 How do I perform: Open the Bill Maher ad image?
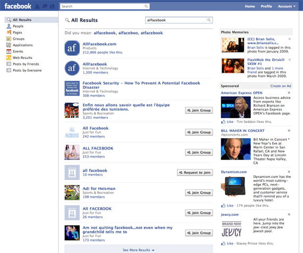click(235, 149)
